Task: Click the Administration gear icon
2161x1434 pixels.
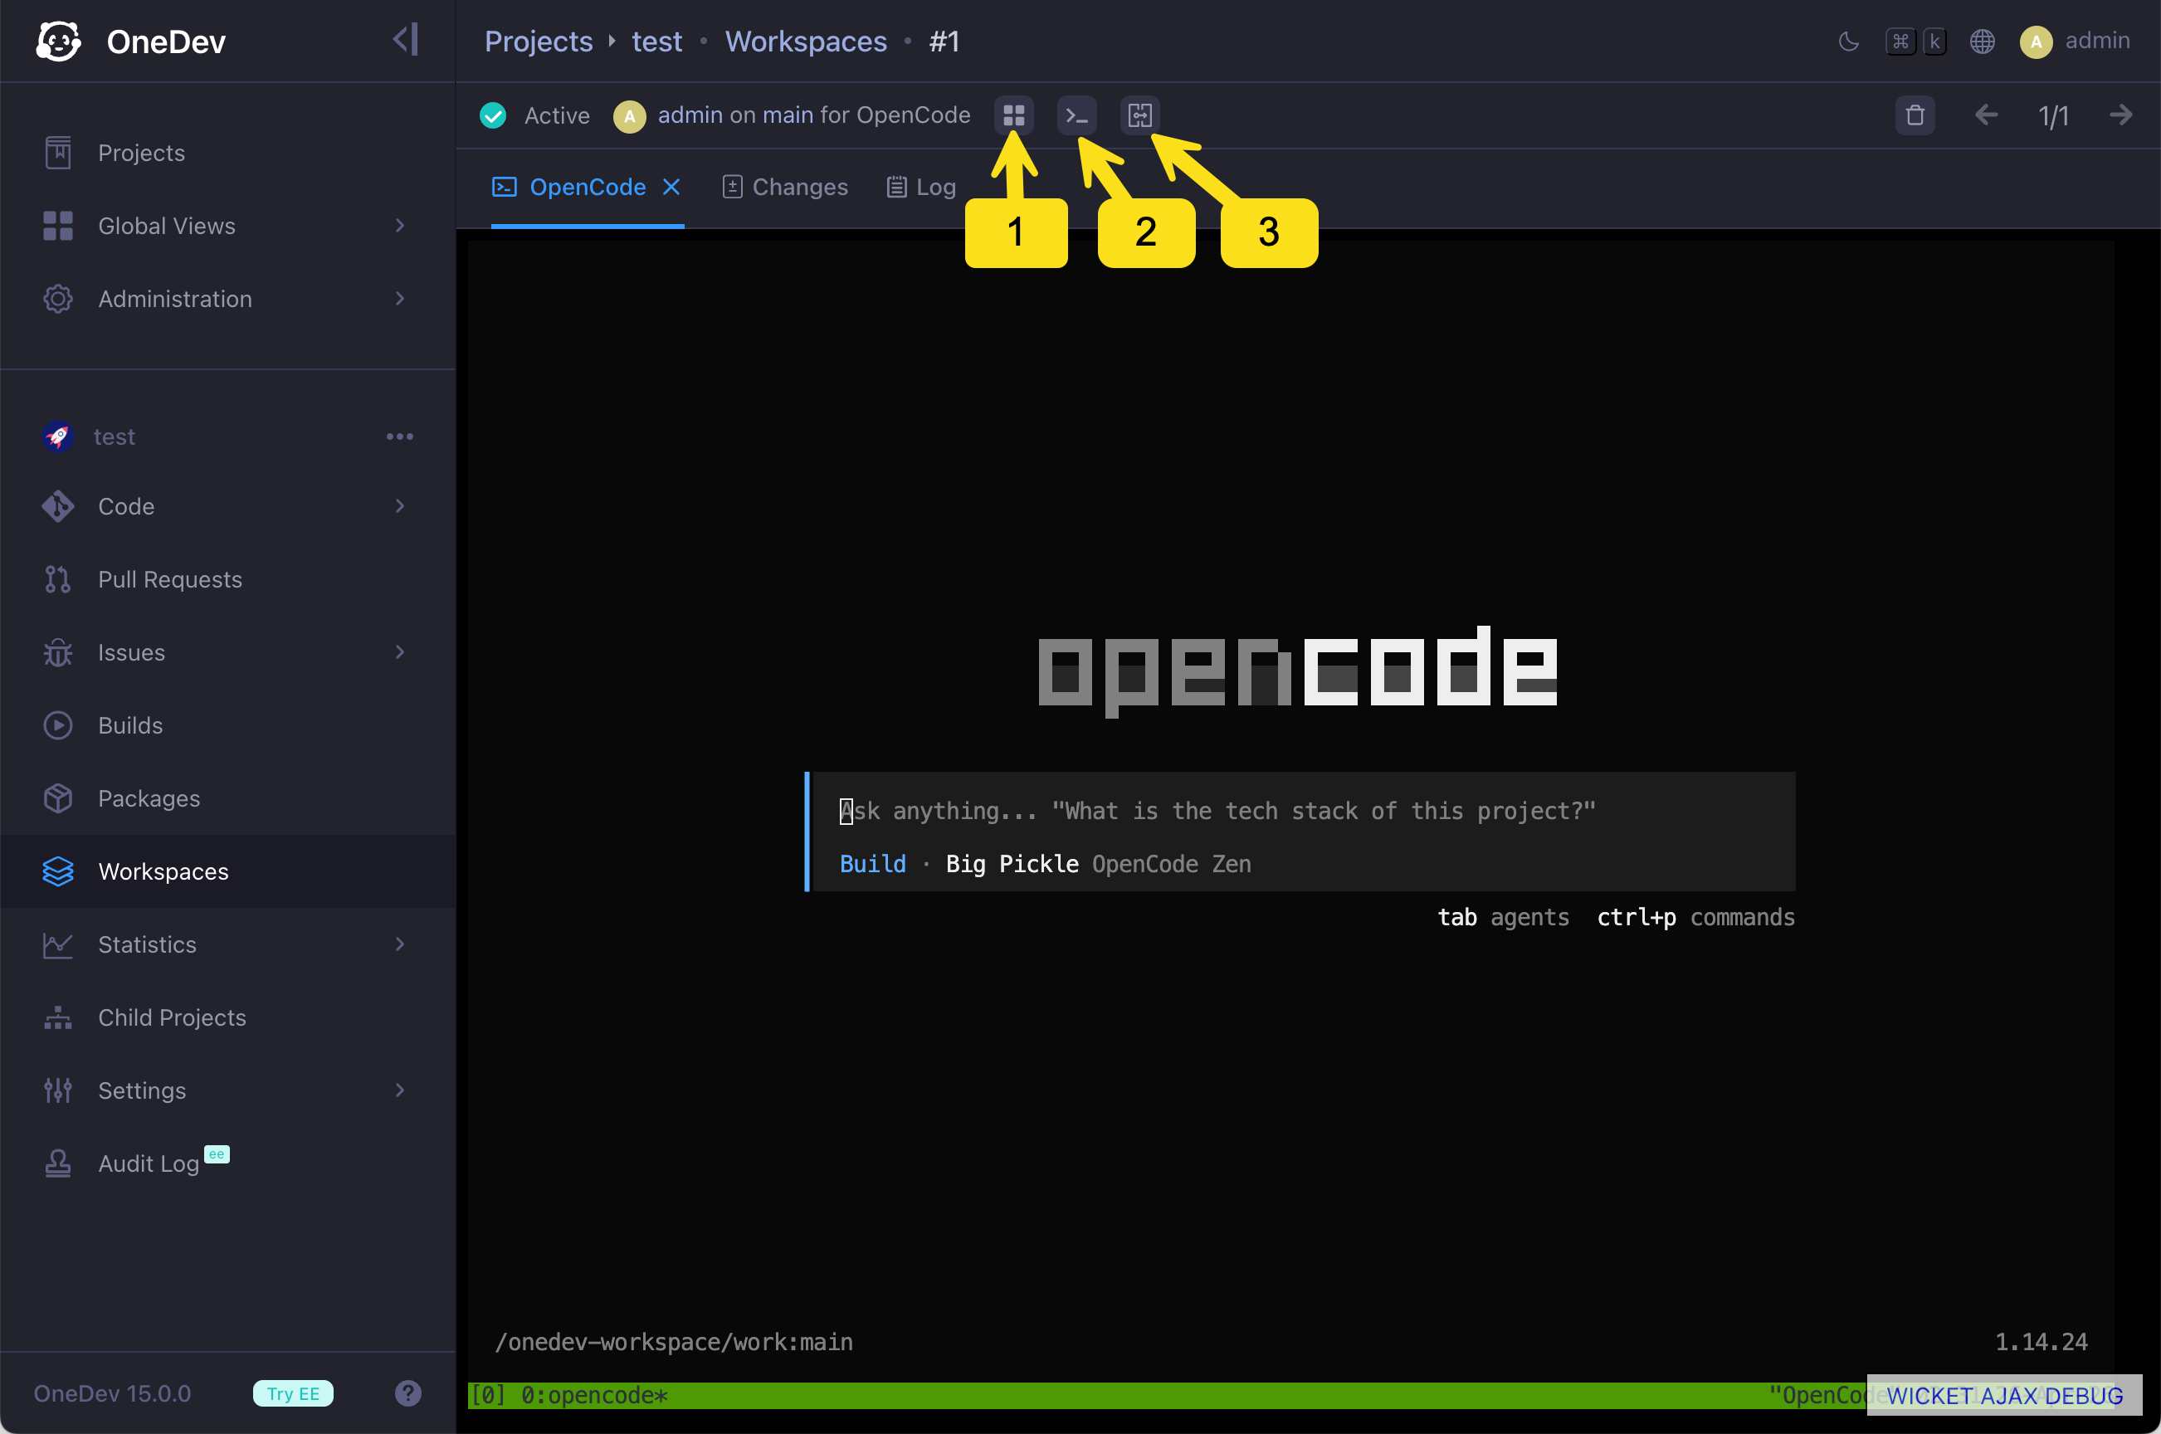Action: [x=57, y=299]
